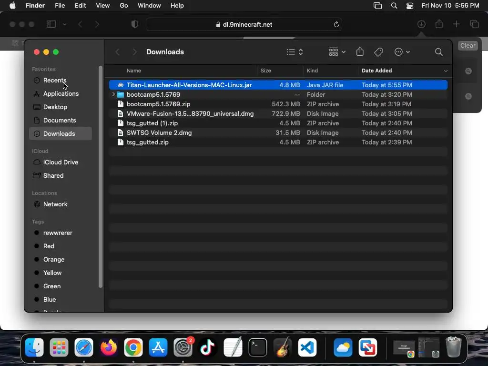Open GarageBand from the Dock
Screen dimensions: 488x366
click(x=282, y=347)
